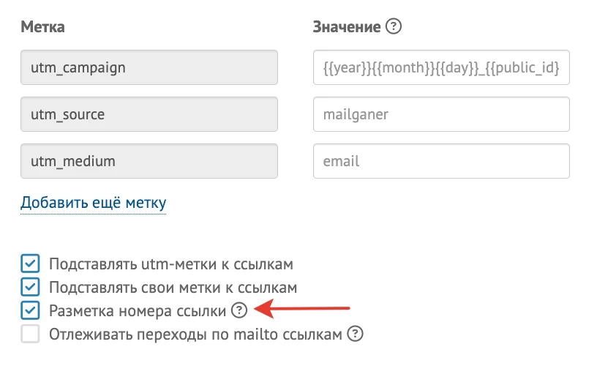The height and width of the screenshot is (366, 597).
Task: Uncheck Подставлять свои метки к ссылкам box
Action: [30, 287]
